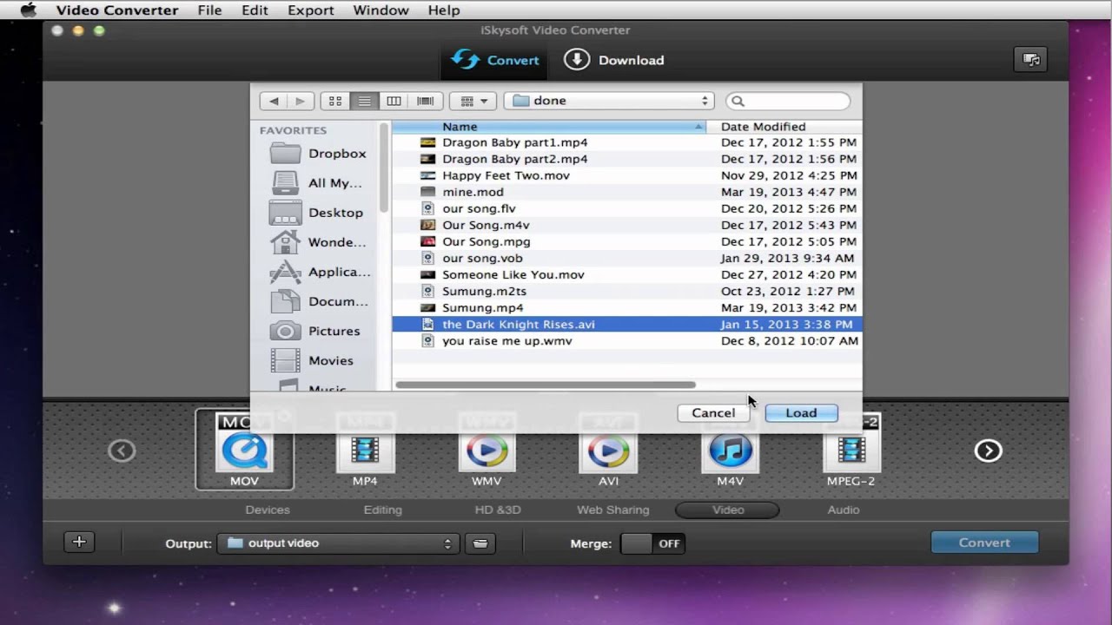Go back in file dialog
The height and width of the screenshot is (625, 1112).
pyautogui.click(x=274, y=101)
